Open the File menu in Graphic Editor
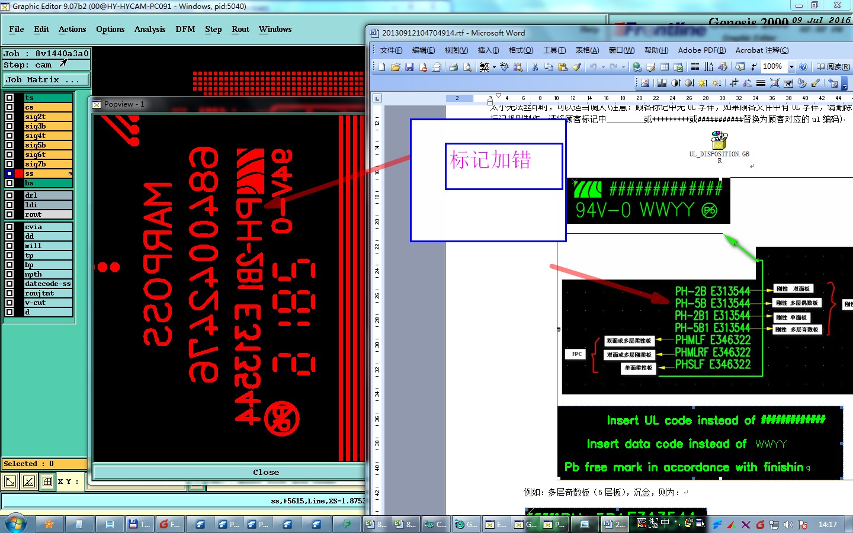Image resolution: width=853 pixels, height=533 pixels. 17,29
